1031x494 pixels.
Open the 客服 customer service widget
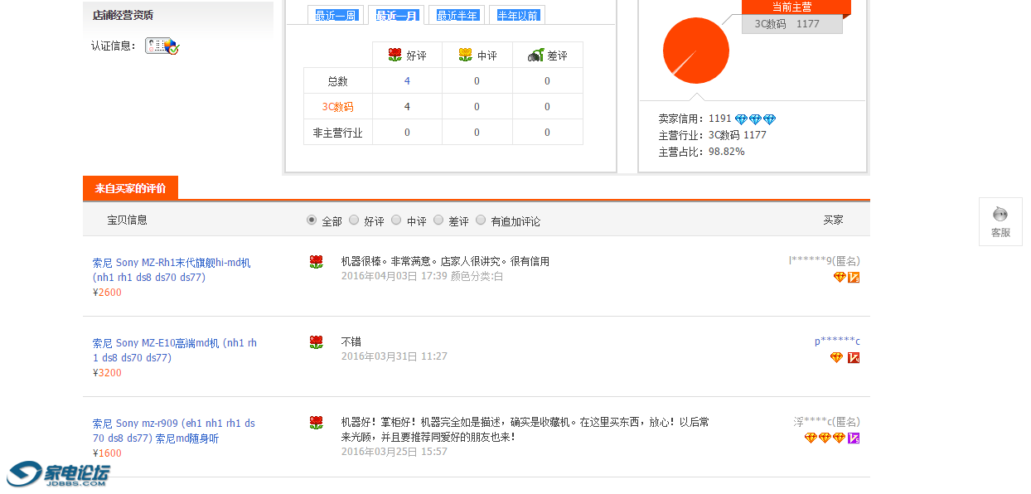click(1000, 221)
